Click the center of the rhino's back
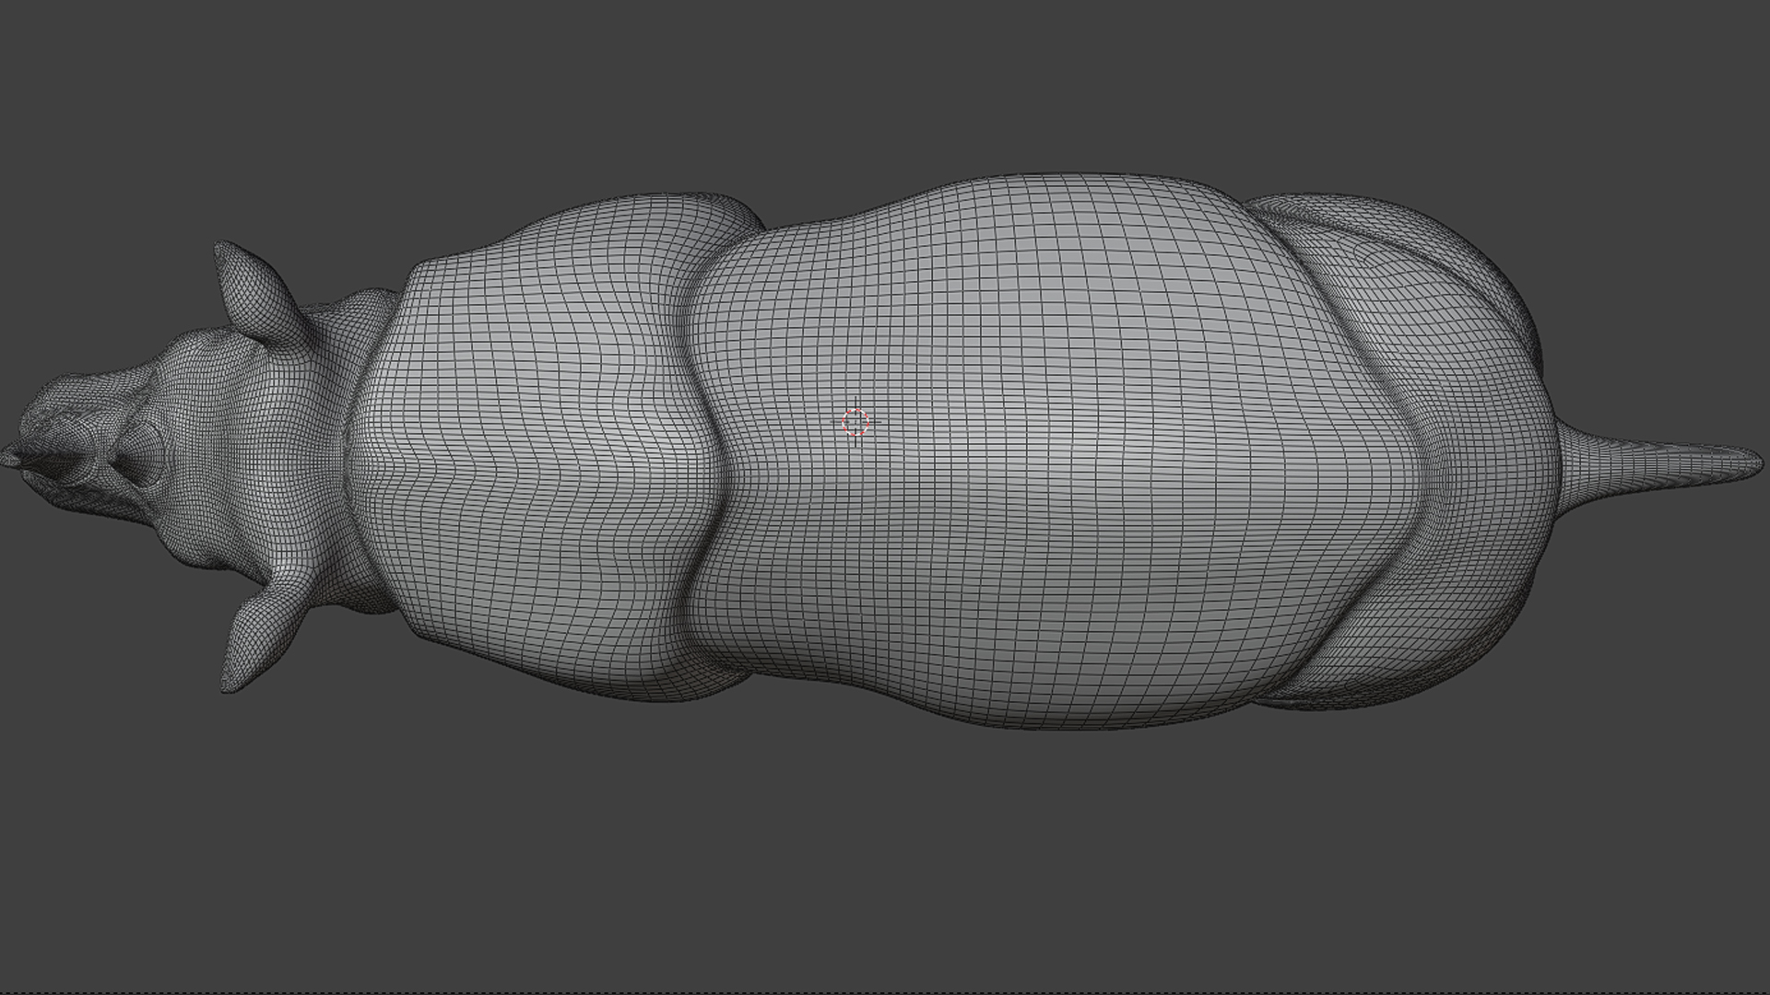1770x995 pixels. point(1060,451)
